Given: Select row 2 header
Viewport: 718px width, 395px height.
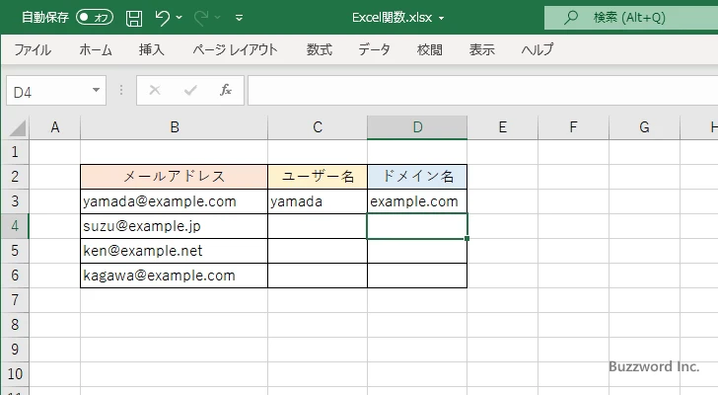Looking at the screenshot, I should [15, 177].
